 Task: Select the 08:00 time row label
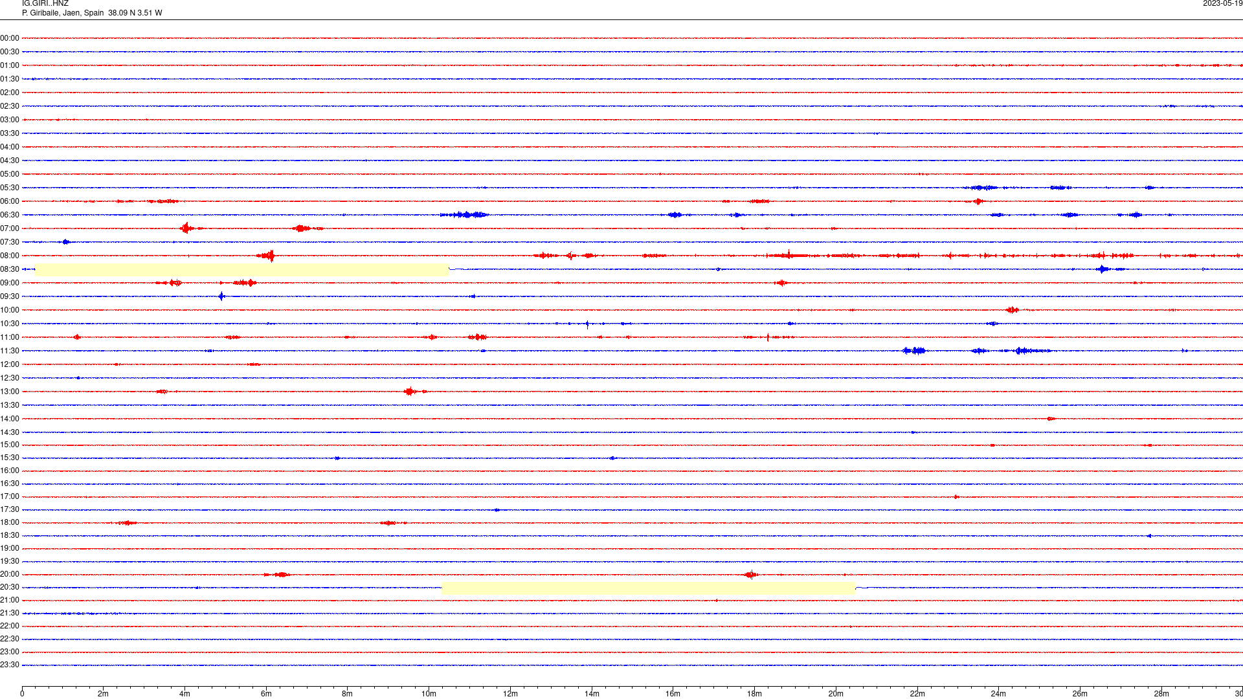[x=10, y=256]
